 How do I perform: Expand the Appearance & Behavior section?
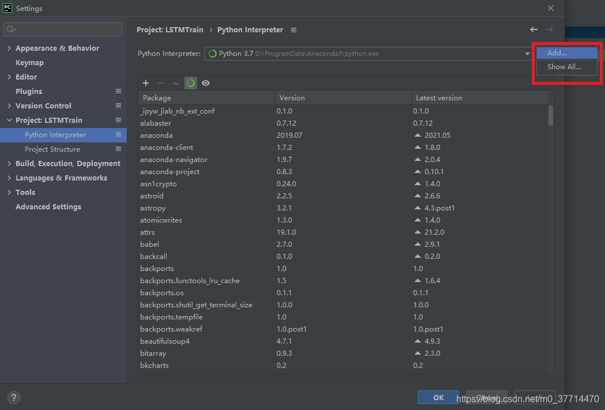(x=9, y=48)
